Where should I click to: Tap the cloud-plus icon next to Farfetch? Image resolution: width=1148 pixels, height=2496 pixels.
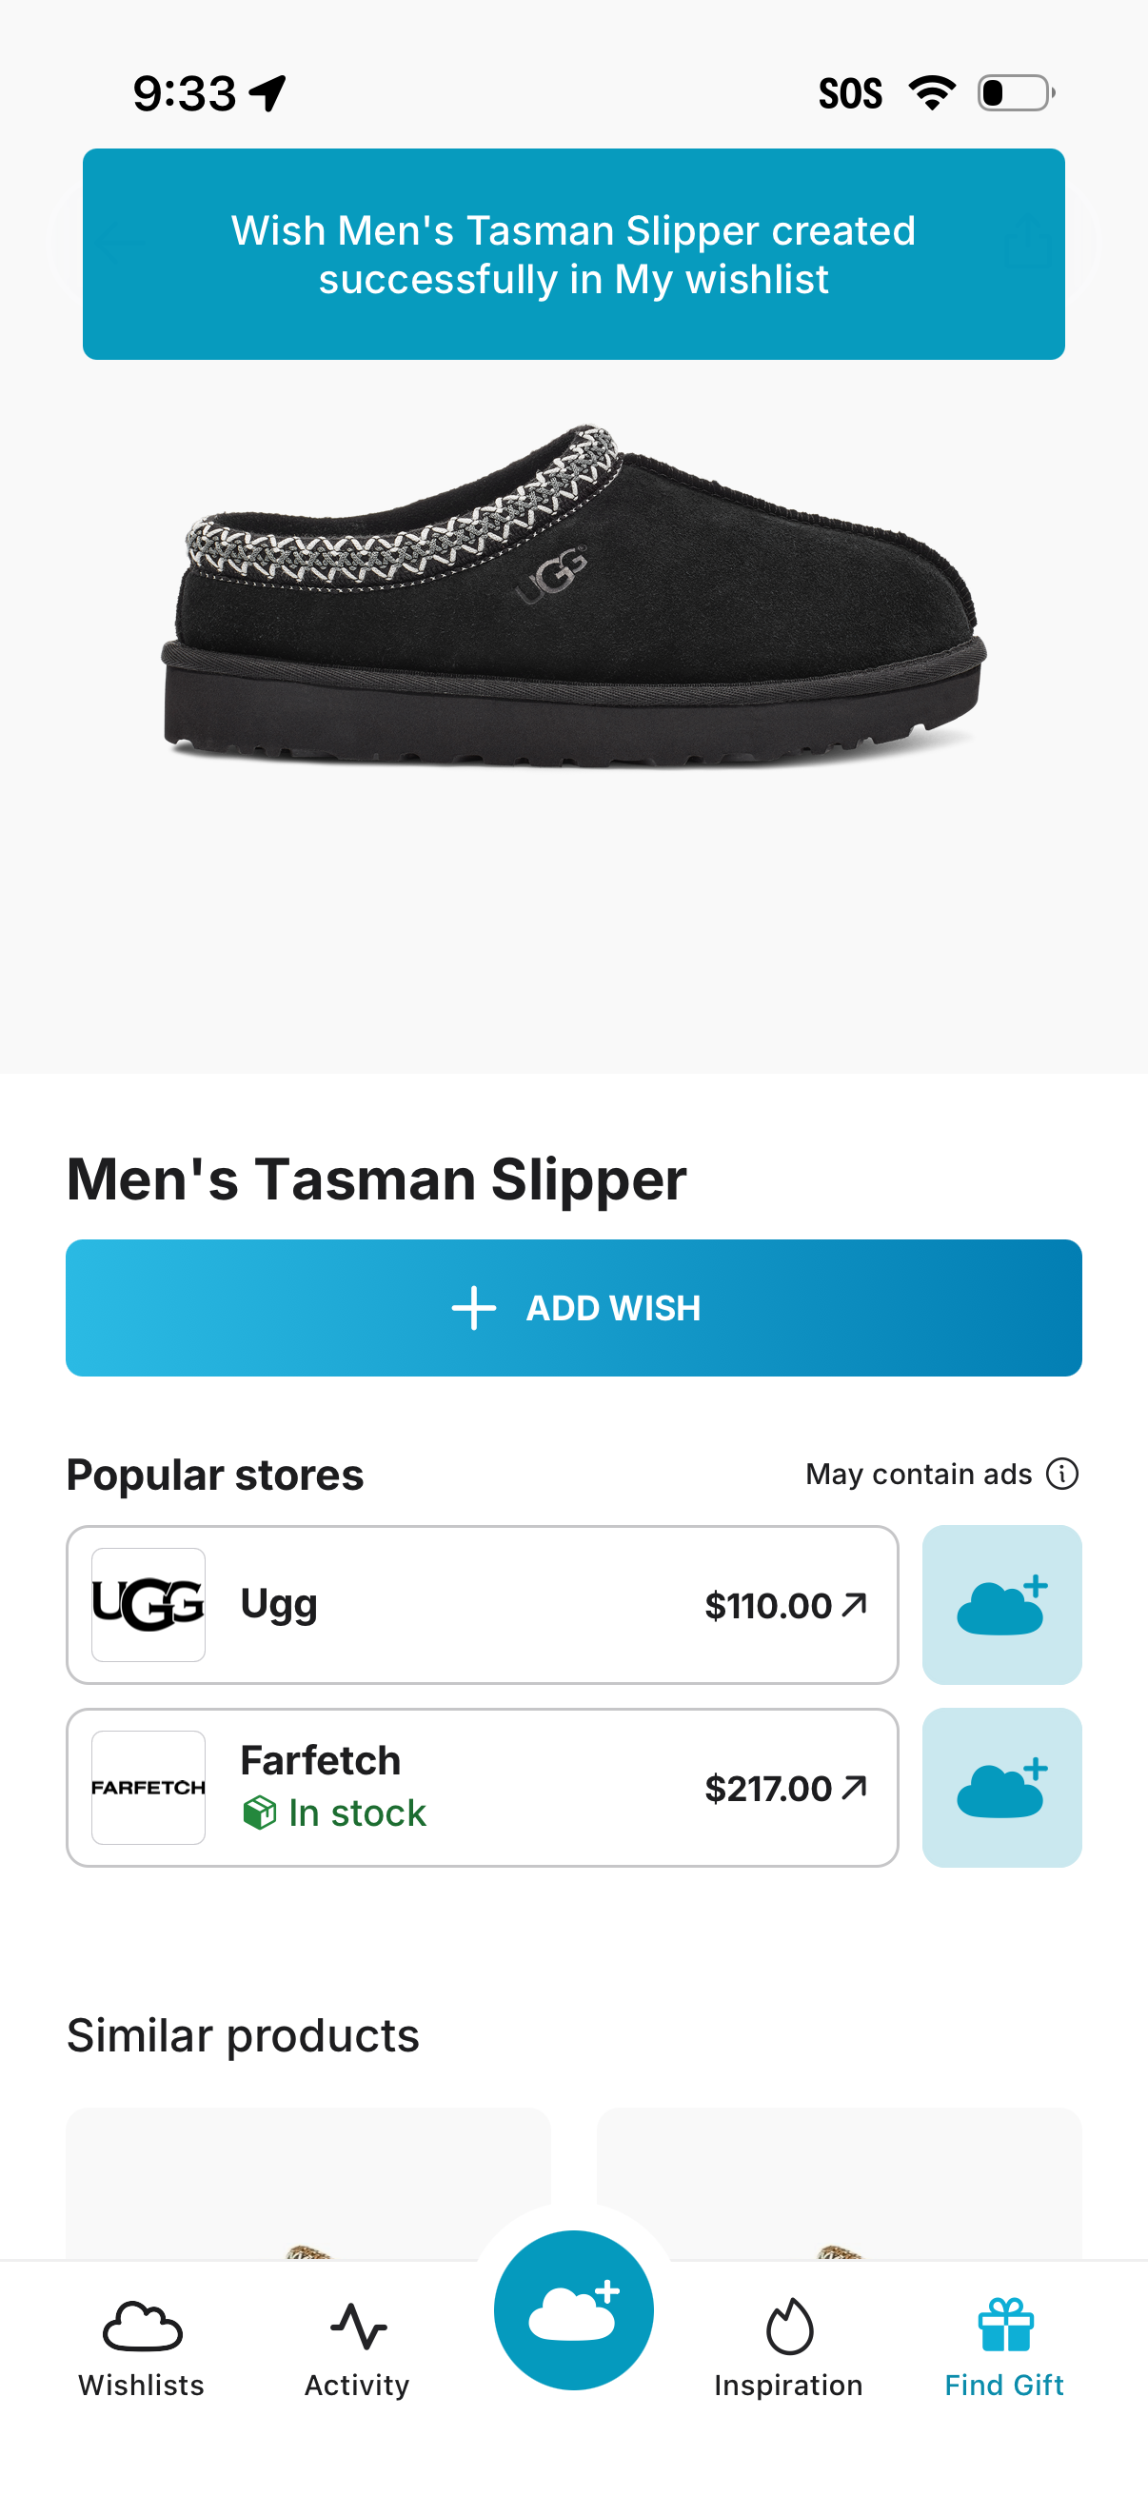click(1001, 1788)
